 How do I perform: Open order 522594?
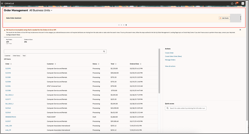click(x=8, y=73)
